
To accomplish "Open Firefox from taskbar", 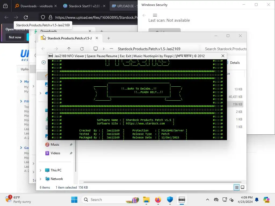I will click(158, 200).
